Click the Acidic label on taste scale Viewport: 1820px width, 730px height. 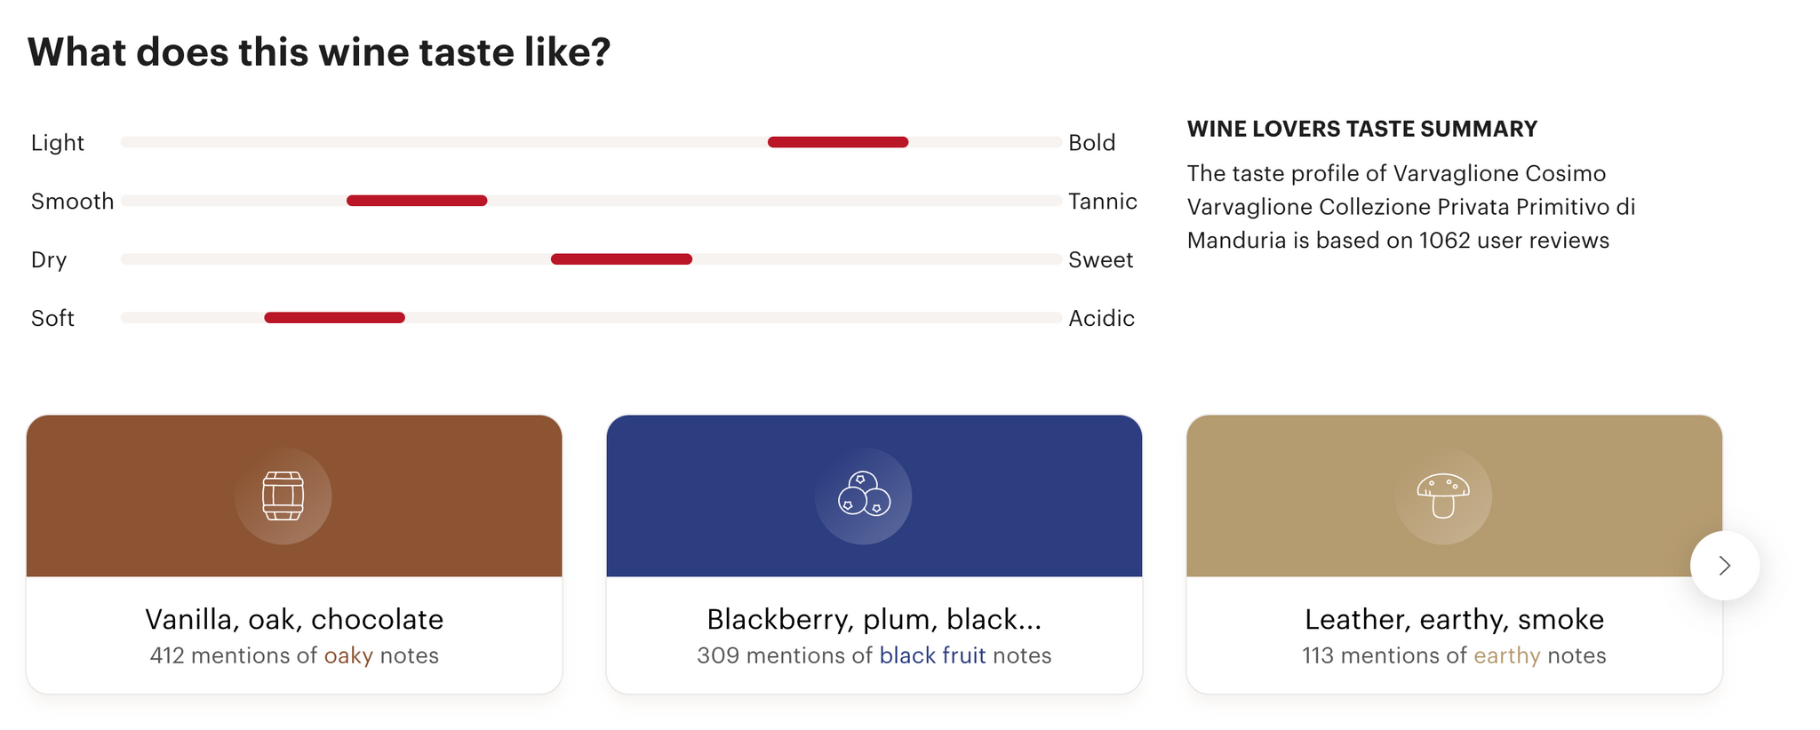point(1102,318)
